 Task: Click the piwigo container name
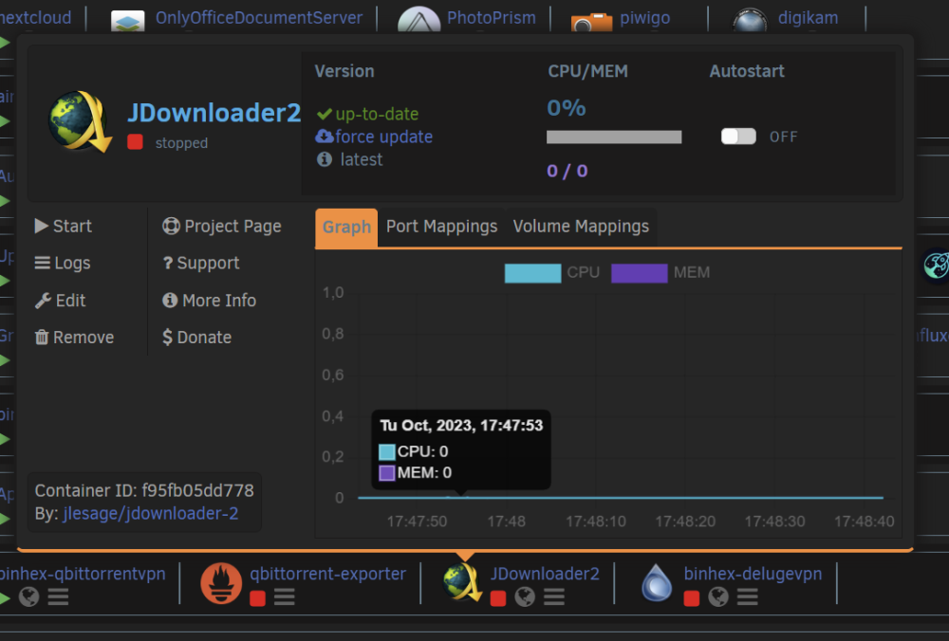pos(644,19)
